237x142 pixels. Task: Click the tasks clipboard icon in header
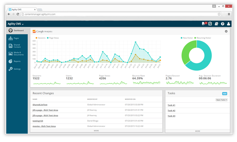point(210,24)
